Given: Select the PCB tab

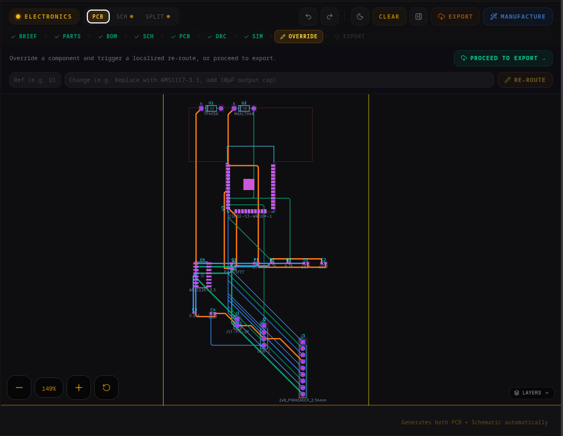Looking at the screenshot, I should (98, 17).
